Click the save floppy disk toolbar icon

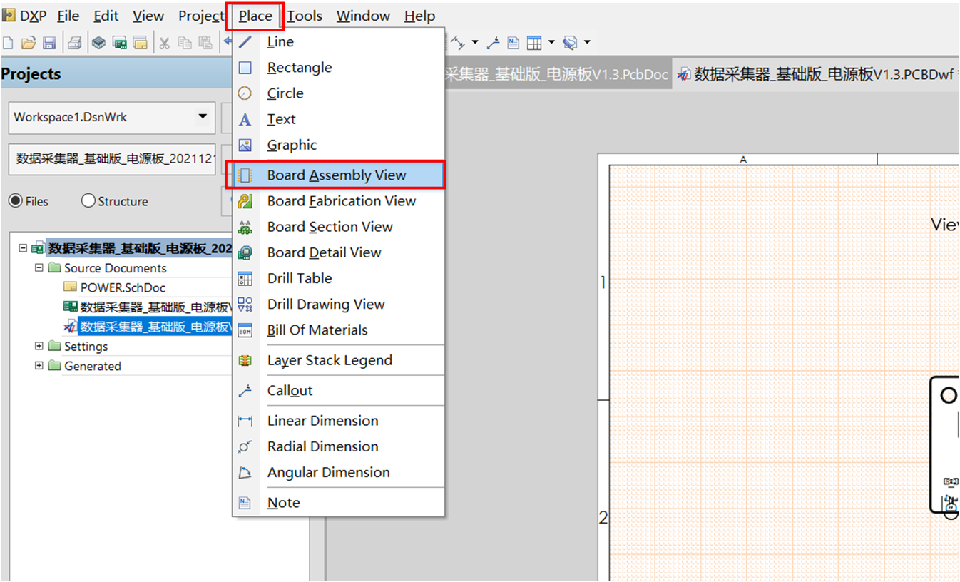tap(49, 44)
